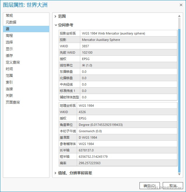Viewport: 186px width, 192px height.
Task: Select the 线性单位 value 米 (1.0)
Action: (87, 65)
